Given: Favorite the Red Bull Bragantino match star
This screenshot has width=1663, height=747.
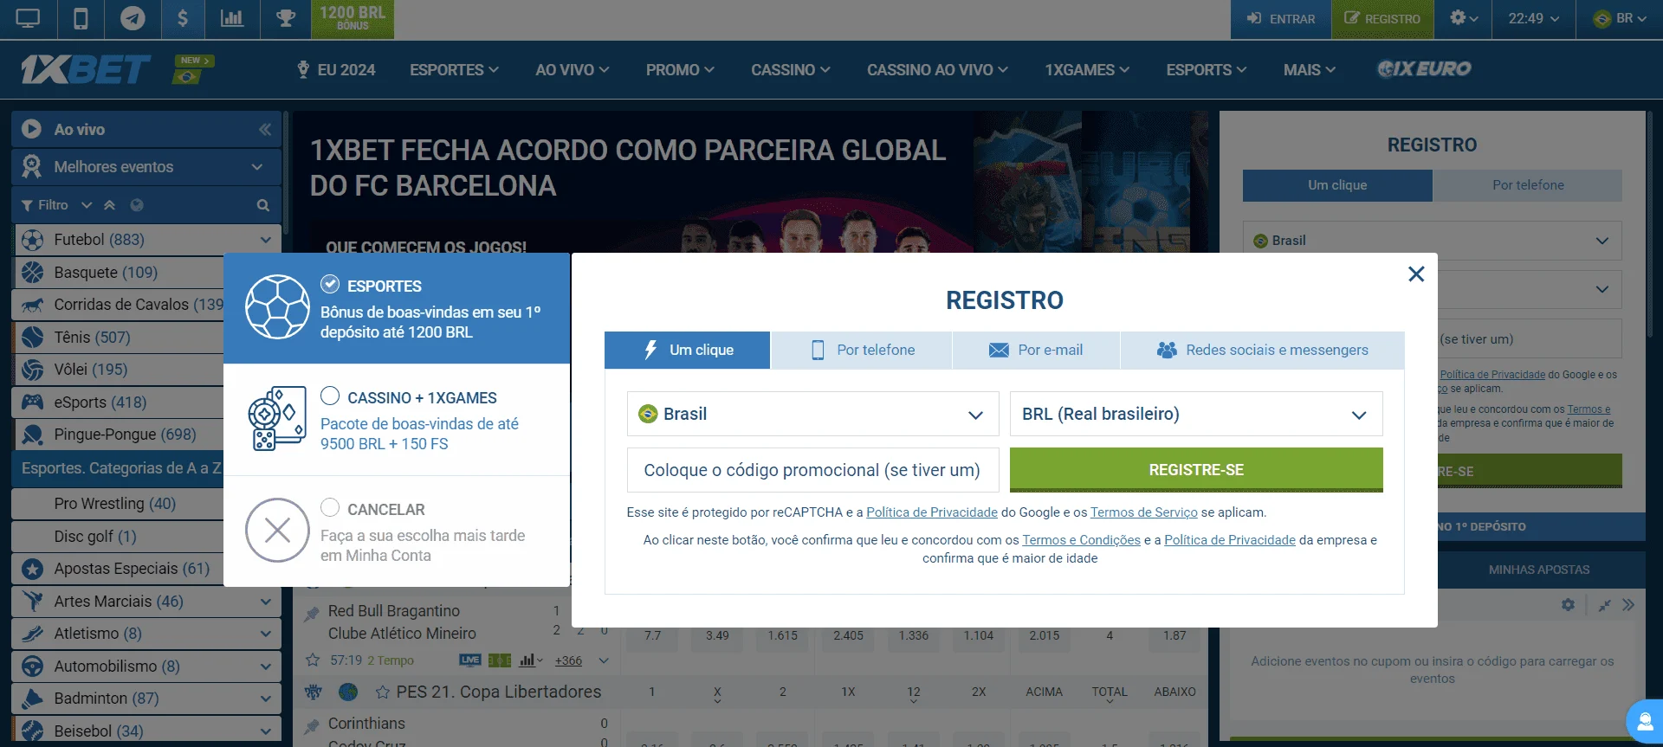Looking at the screenshot, I should coord(313,660).
